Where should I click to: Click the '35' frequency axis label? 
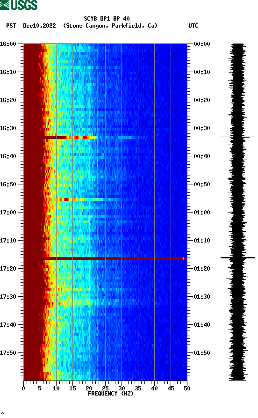click(x=138, y=389)
